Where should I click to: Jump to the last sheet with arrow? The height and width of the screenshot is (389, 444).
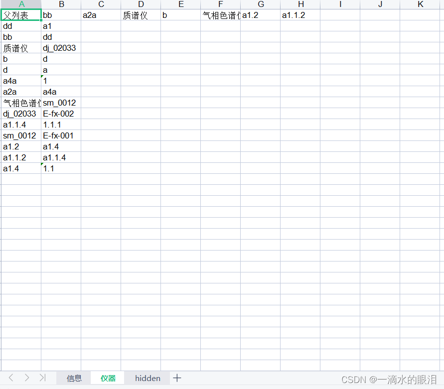tap(43, 378)
